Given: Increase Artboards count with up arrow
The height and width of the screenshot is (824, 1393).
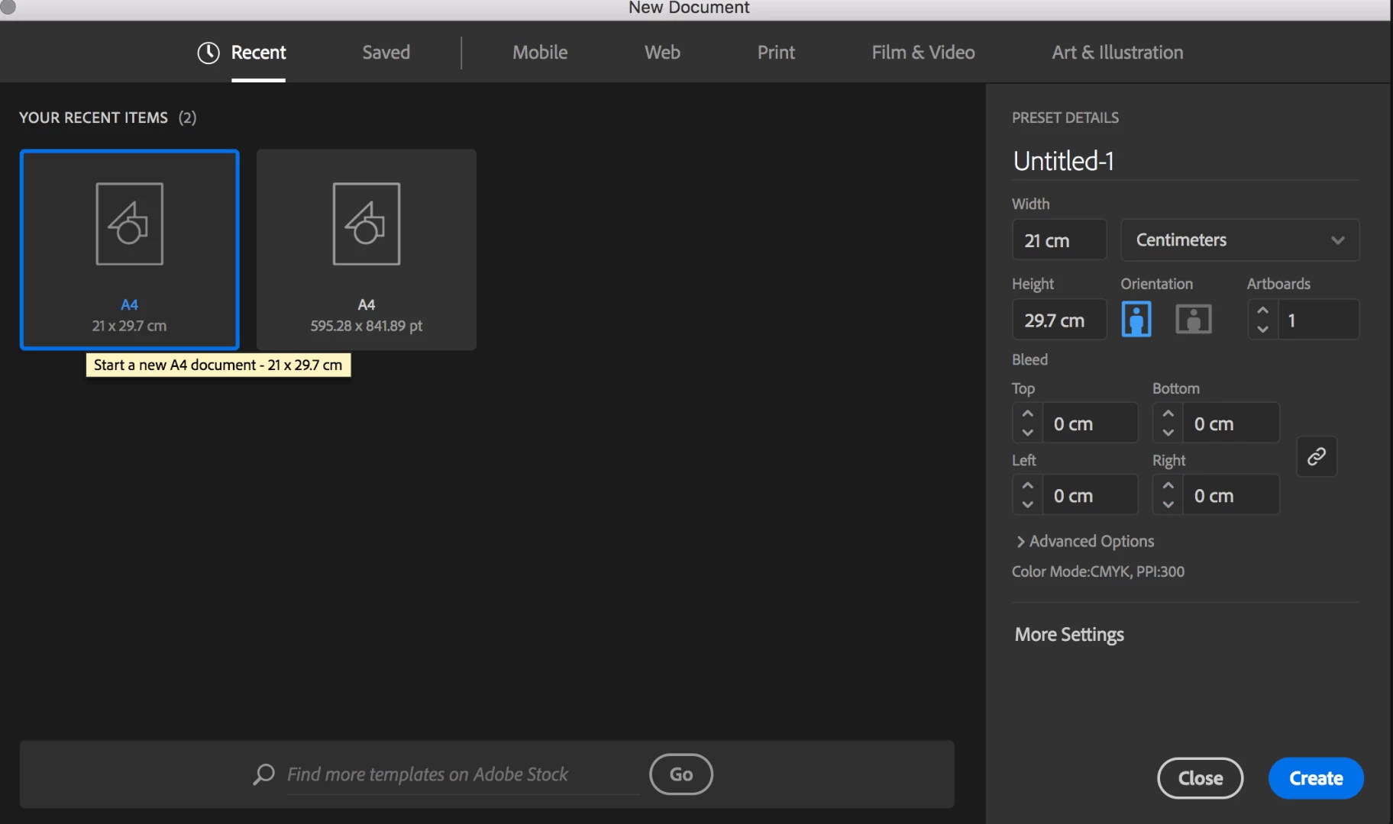Looking at the screenshot, I should (1263, 311).
